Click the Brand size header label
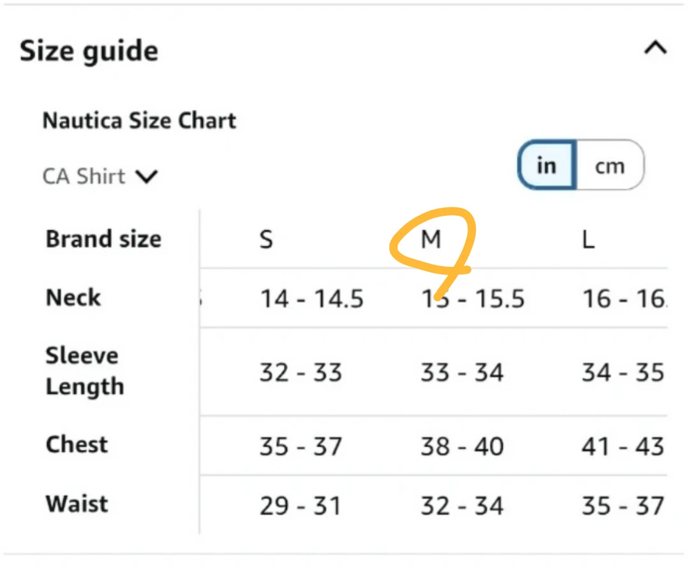Screen dimensions: 689x570 (103, 239)
